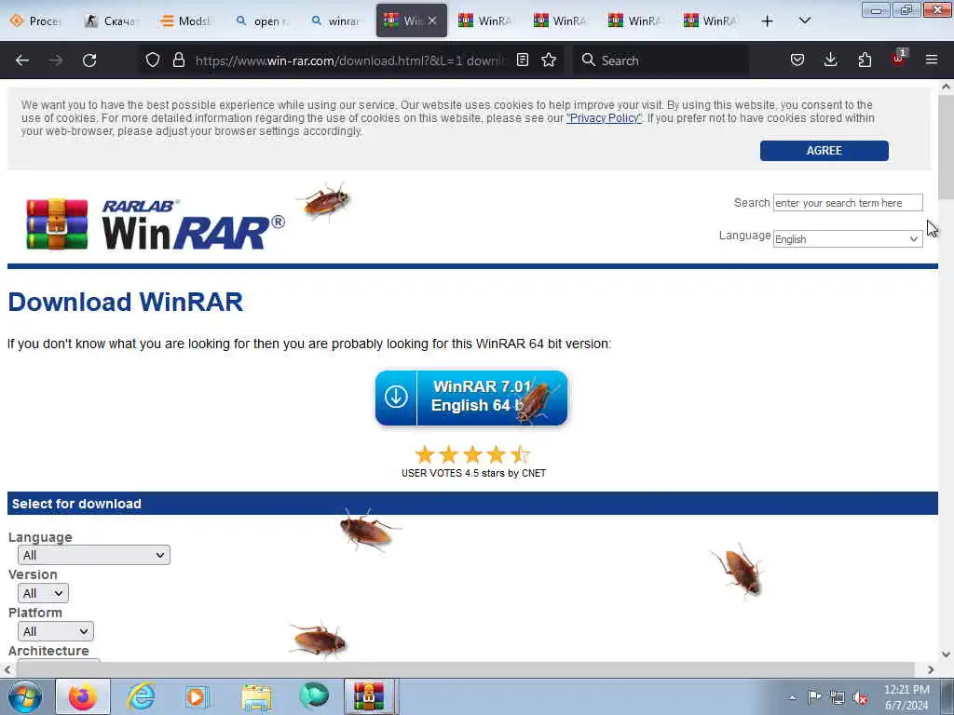Click the star rating graphic
This screenshot has width=954, height=715.
(472, 454)
